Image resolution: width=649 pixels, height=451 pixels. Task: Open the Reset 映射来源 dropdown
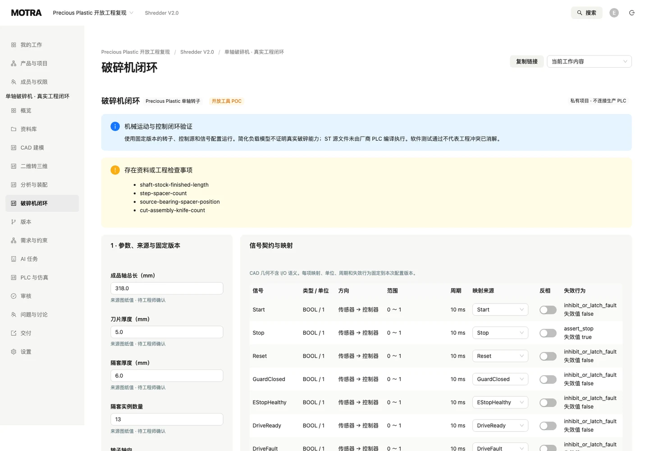pyautogui.click(x=500, y=356)
